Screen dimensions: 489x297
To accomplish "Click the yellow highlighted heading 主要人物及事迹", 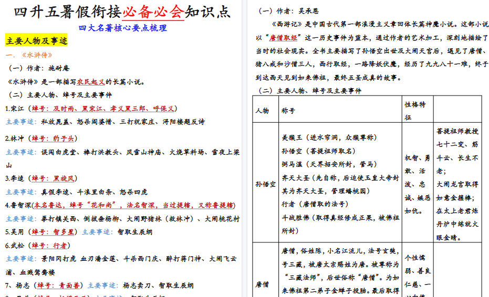I will coord(36,40).
